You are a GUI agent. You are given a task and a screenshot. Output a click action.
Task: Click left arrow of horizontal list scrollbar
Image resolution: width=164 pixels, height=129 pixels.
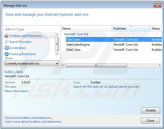click(63, 65)
